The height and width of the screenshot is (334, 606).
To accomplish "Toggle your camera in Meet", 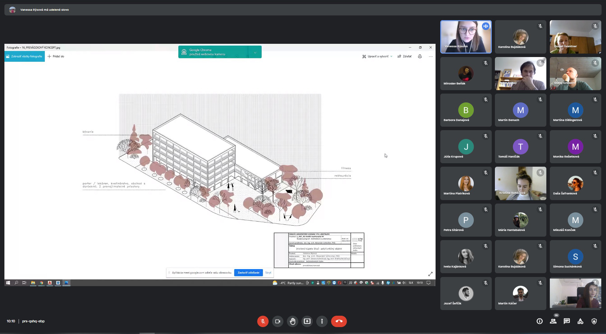I will pos(277,321).
